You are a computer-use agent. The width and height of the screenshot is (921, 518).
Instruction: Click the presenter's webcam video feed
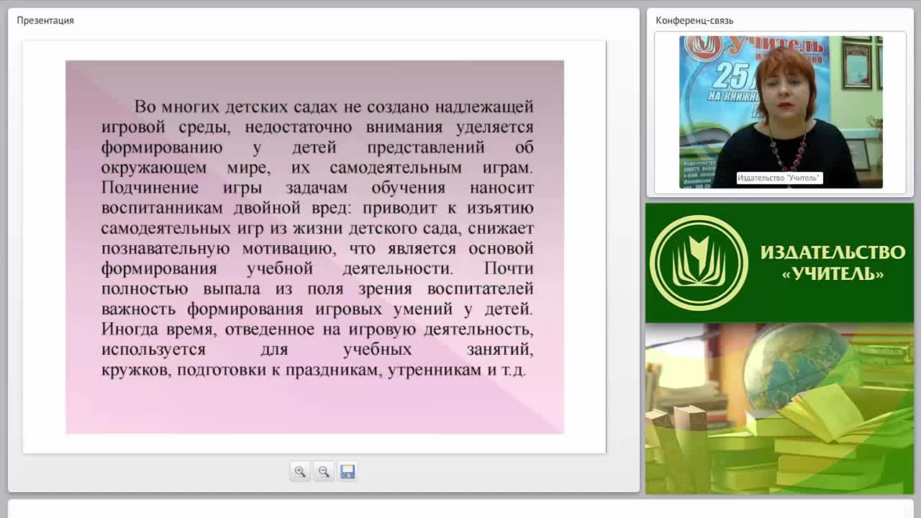pyautogui.click(x=781, y=112)
